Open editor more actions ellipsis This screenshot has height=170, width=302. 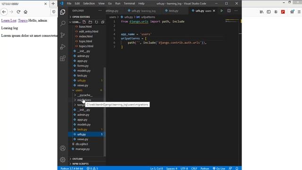[236, 11]
